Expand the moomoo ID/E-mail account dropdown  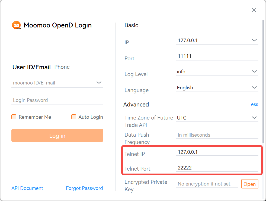click(x=99, y=83)
